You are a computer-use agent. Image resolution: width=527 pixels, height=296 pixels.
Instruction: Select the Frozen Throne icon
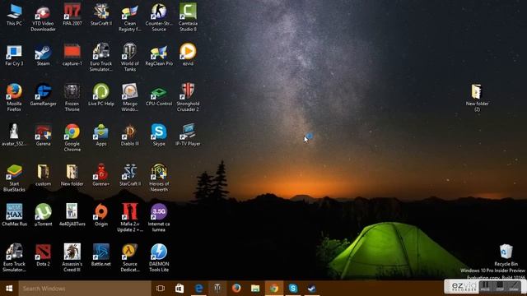point(72,98)
